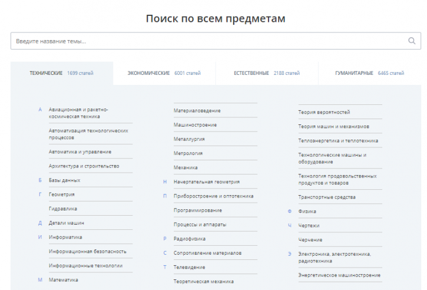The height and width of the screenshot is (290, 427).
Task: Select Автоматика и управление subject
Action: [x=80, y=152]
